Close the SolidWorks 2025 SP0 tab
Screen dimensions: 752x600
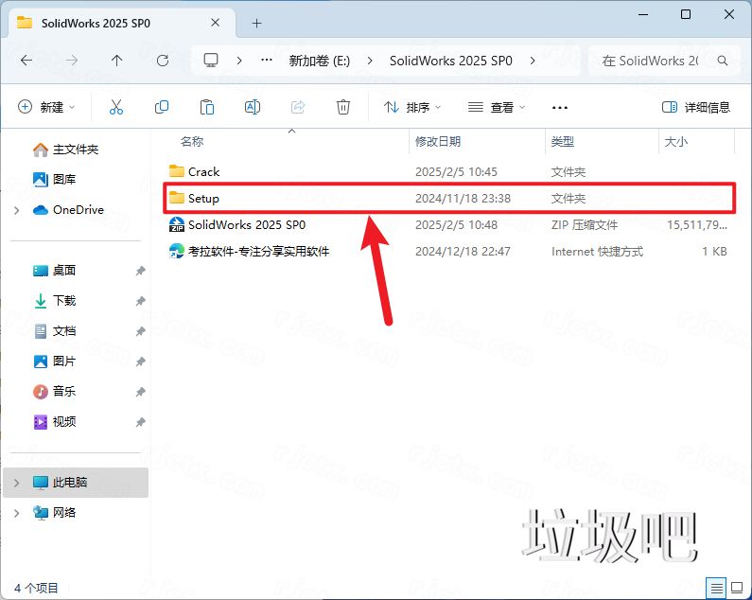click(x=216, y=23)
